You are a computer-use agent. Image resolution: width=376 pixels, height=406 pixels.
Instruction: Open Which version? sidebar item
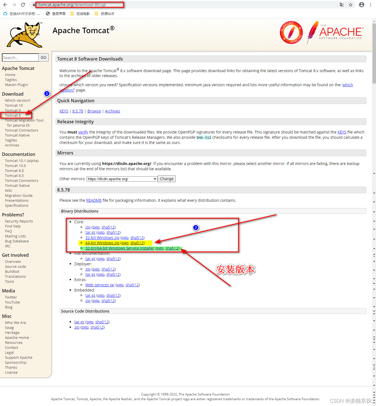(x=18, y=100)
